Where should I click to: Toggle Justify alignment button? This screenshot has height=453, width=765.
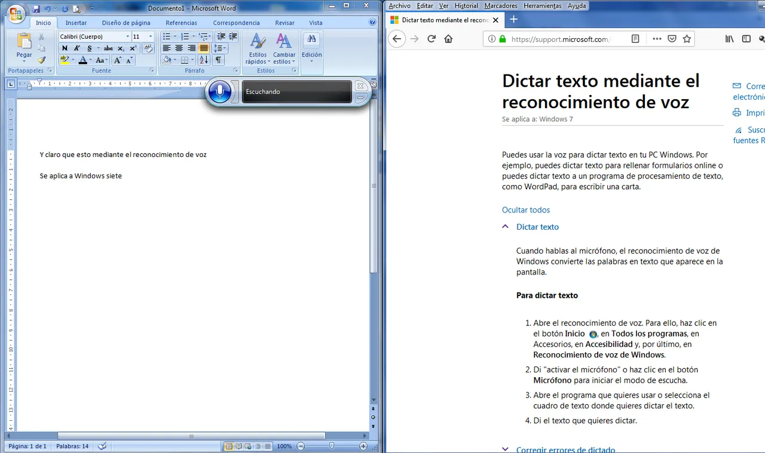(204, 48)
